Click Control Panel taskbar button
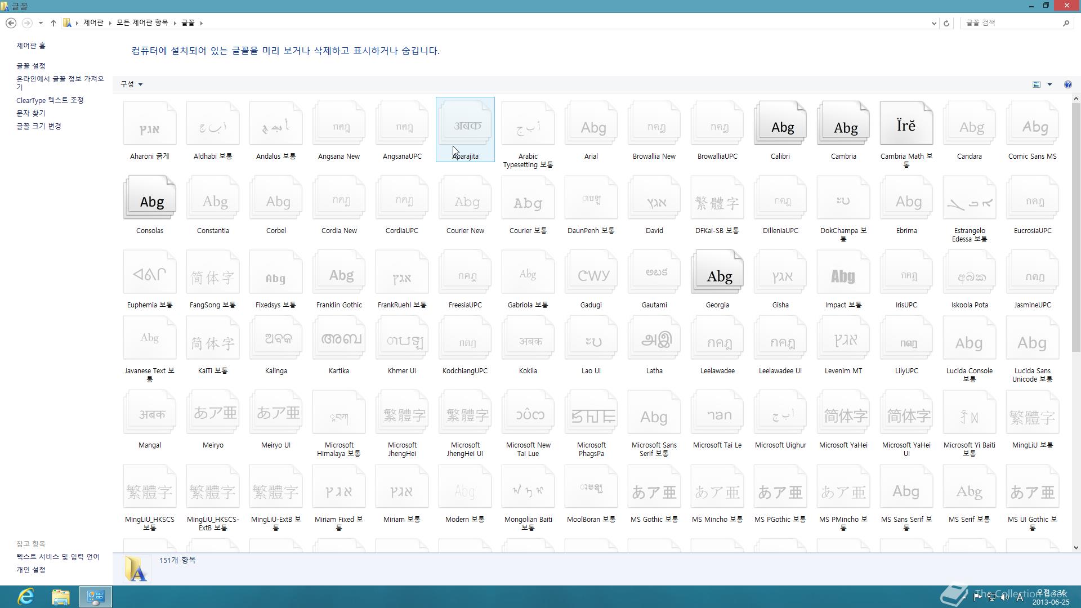The width and height of the screenshot is (1081, 608). click(95, 597)
